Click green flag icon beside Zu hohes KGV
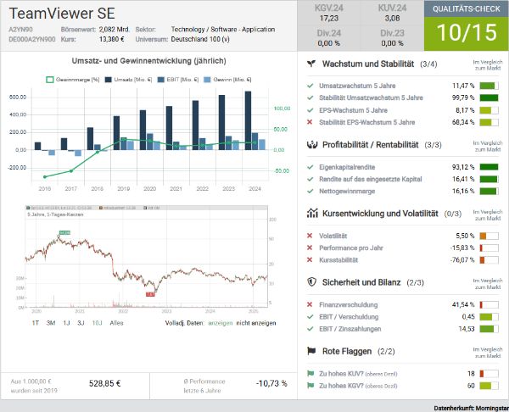Screen dimensions: 509x412 click(310, 386)
